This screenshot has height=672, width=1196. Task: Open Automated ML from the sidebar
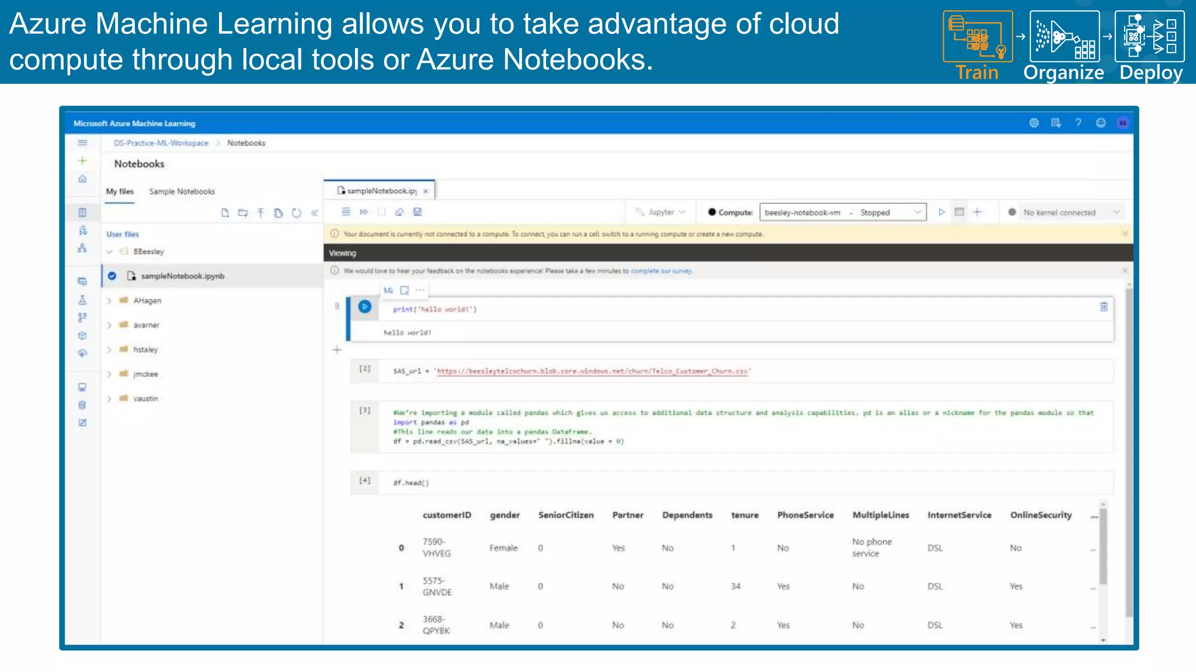point(82,230)
